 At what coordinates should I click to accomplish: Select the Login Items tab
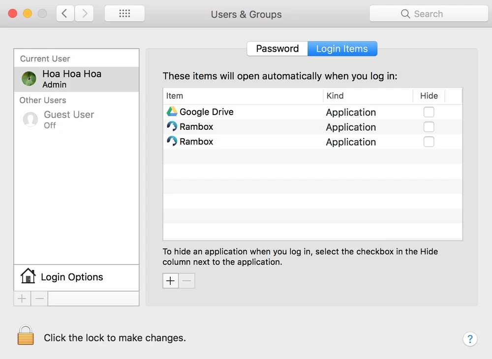point(342,49)
